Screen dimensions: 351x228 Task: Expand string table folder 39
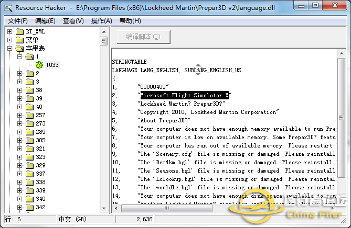point(20,99)
